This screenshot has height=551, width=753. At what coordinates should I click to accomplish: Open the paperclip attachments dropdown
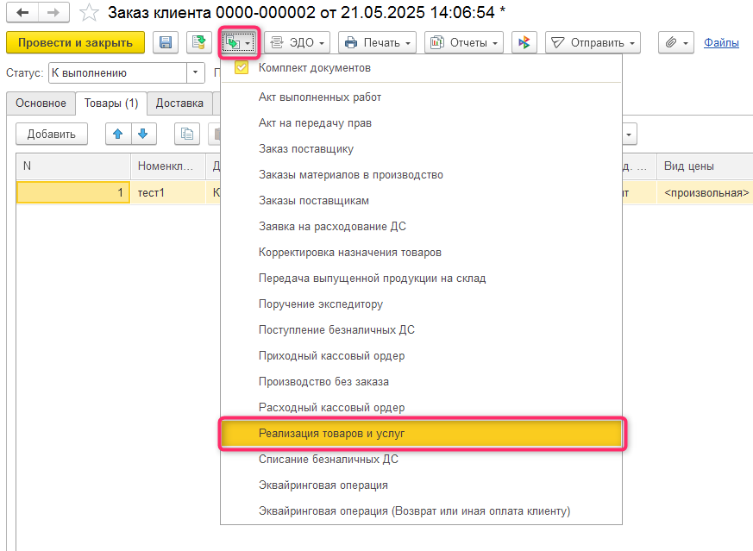(x=675, y=42)
